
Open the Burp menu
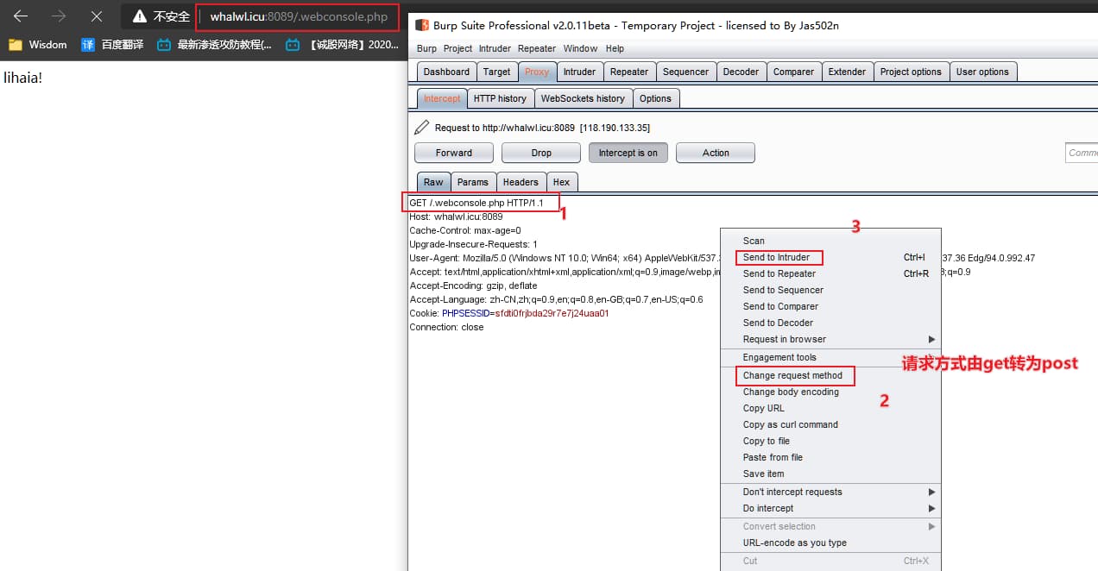coord(426,48)
